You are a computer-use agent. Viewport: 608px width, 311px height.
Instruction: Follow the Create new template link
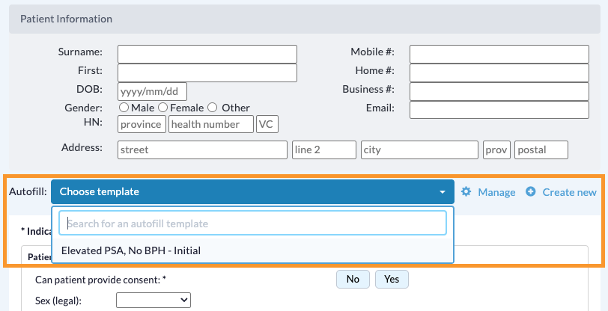pos(569,192)
